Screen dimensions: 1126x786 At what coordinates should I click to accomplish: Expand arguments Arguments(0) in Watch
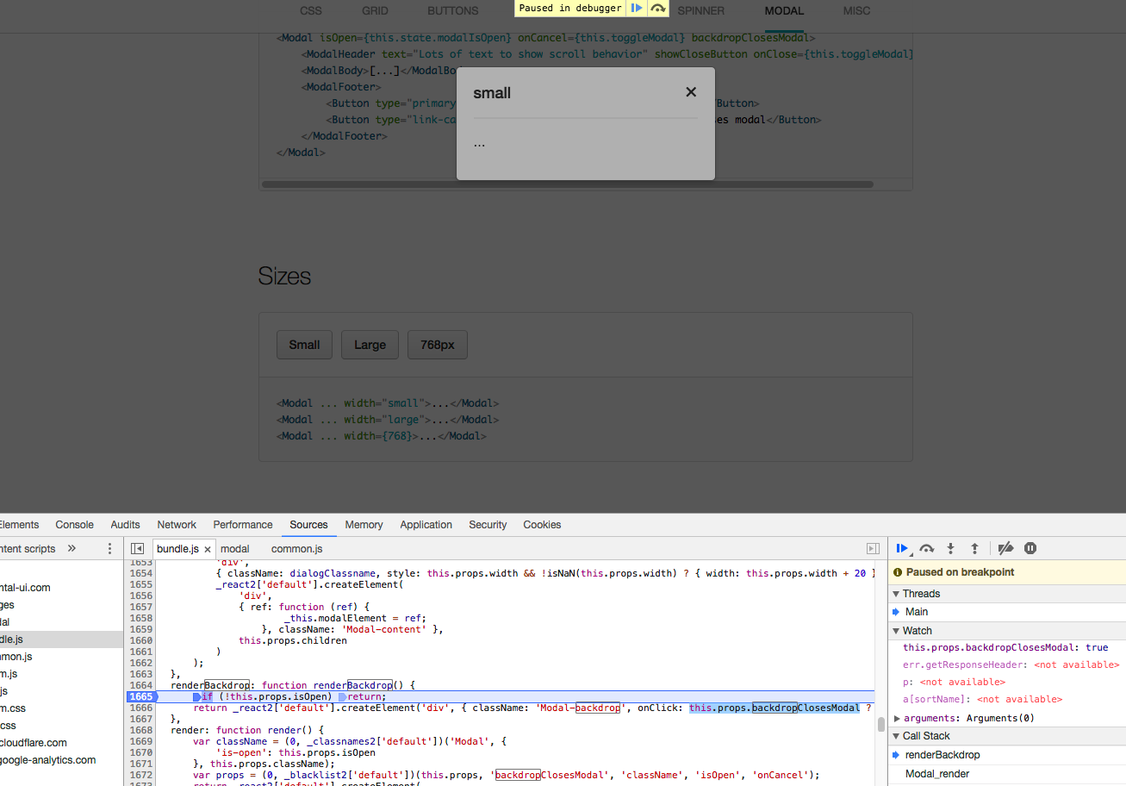pos(897,717)
